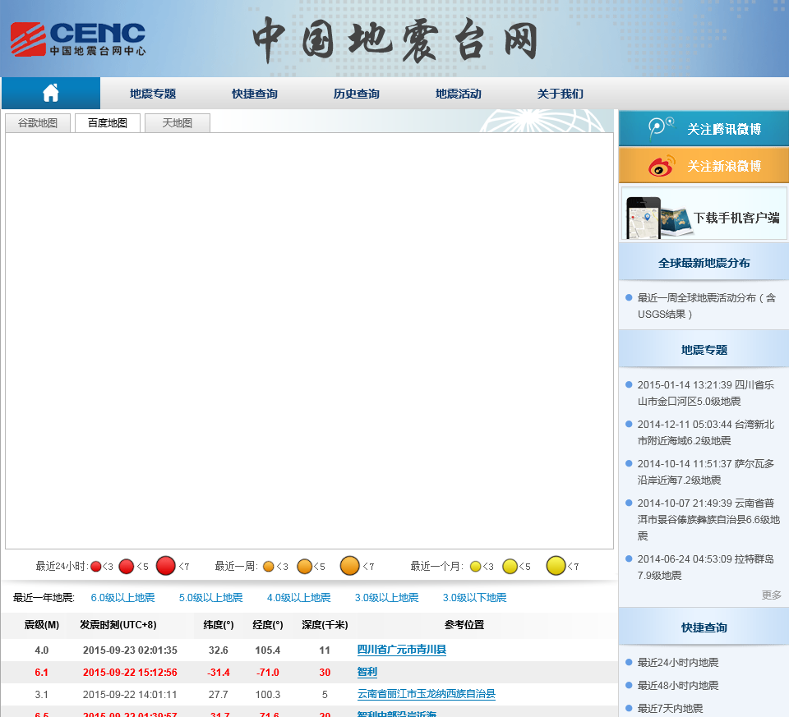The width and height of the screenshot is (789, 717).
Task: Filter by 4.0级以上地震
Action: click(299, 597)
